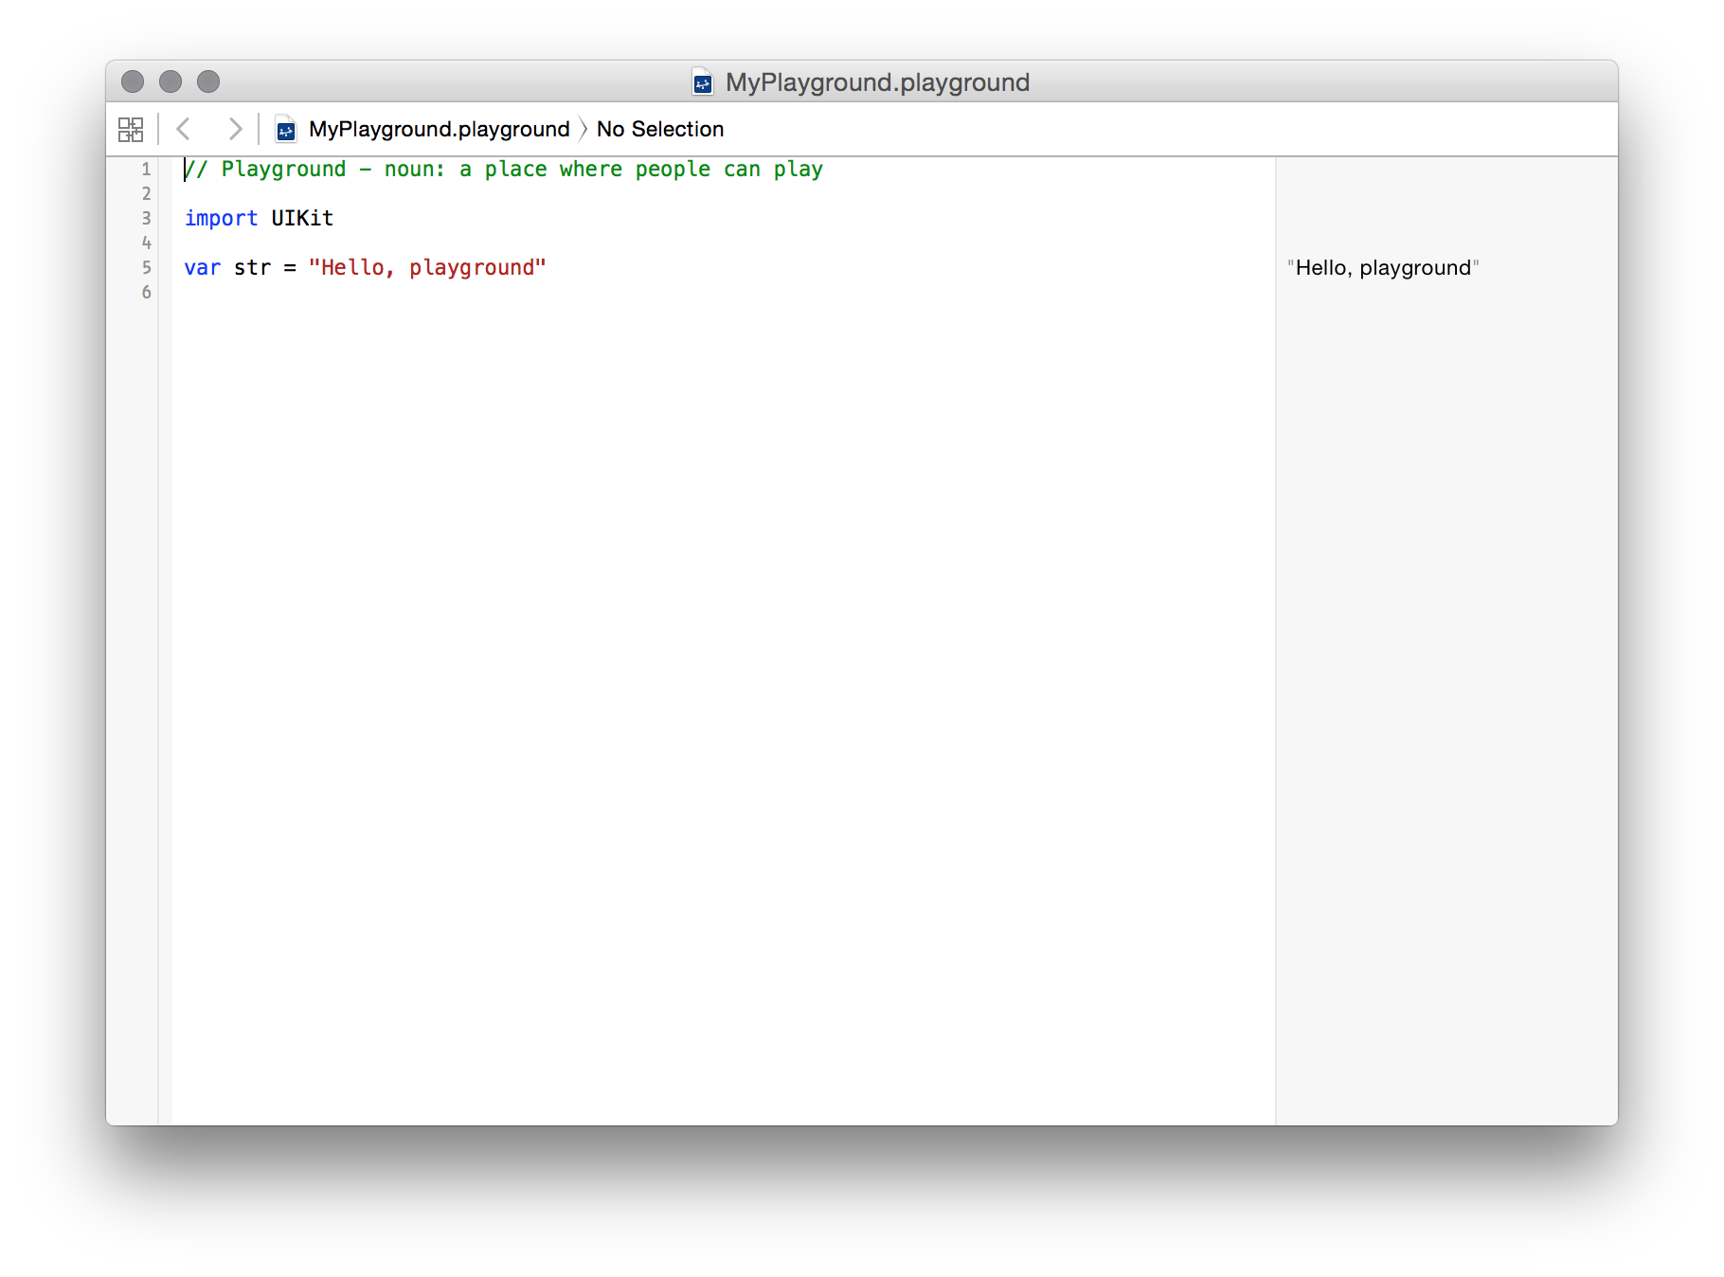Viewport: 1724px width, 1277px height.
Task: Click the import keyword on line 3
Action: pos(221,219)
